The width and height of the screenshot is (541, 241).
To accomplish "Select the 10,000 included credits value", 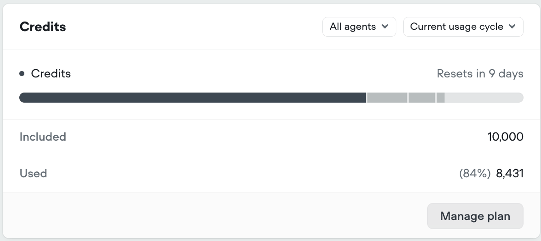I will (x=505, y=137).
